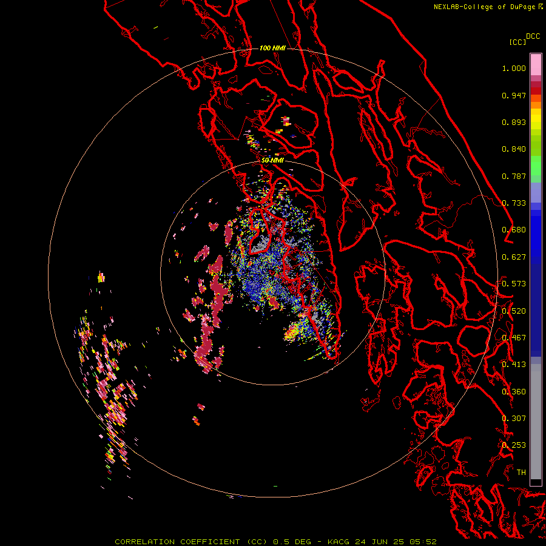Click the 0.253 scale value
The image size is (546, 546).
tap(514, 445)
